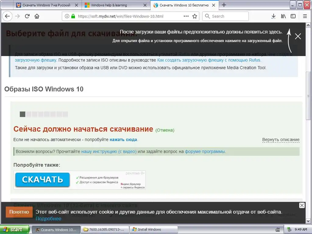
Task: Click the page scrollbar down arrow
Action: pyautogui.click(x=308, y=221)
